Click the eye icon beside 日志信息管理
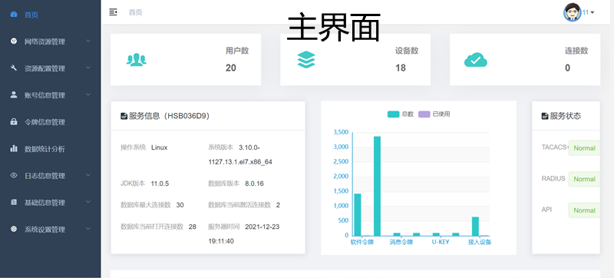The image size is (614, 278). point(14,175)
